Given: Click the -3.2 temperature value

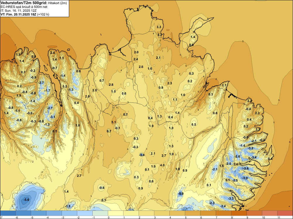Looking at the screenshot, I should point(251,148).
